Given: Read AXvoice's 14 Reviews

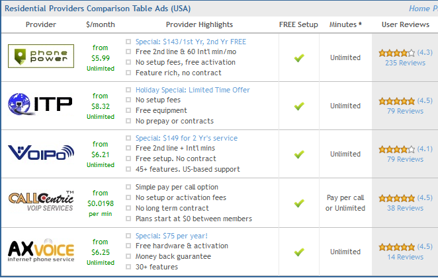Looking at the screenshot, I should (405, 257).
